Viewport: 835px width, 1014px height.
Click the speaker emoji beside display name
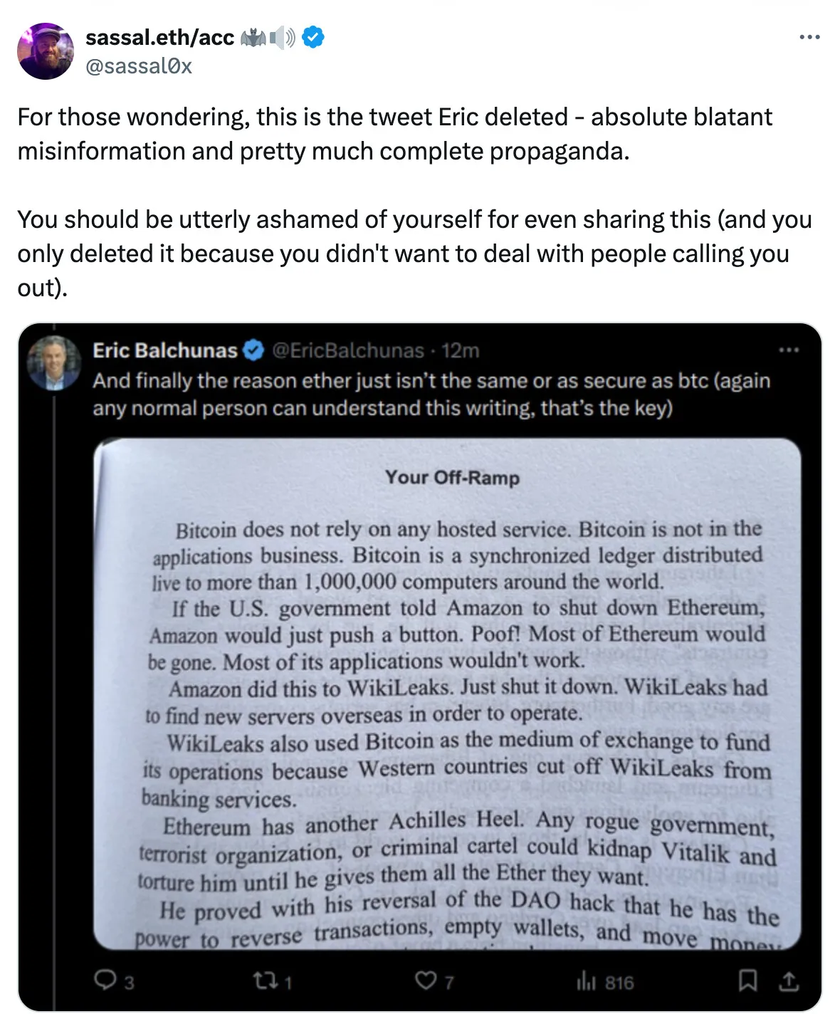click(283, 37)
